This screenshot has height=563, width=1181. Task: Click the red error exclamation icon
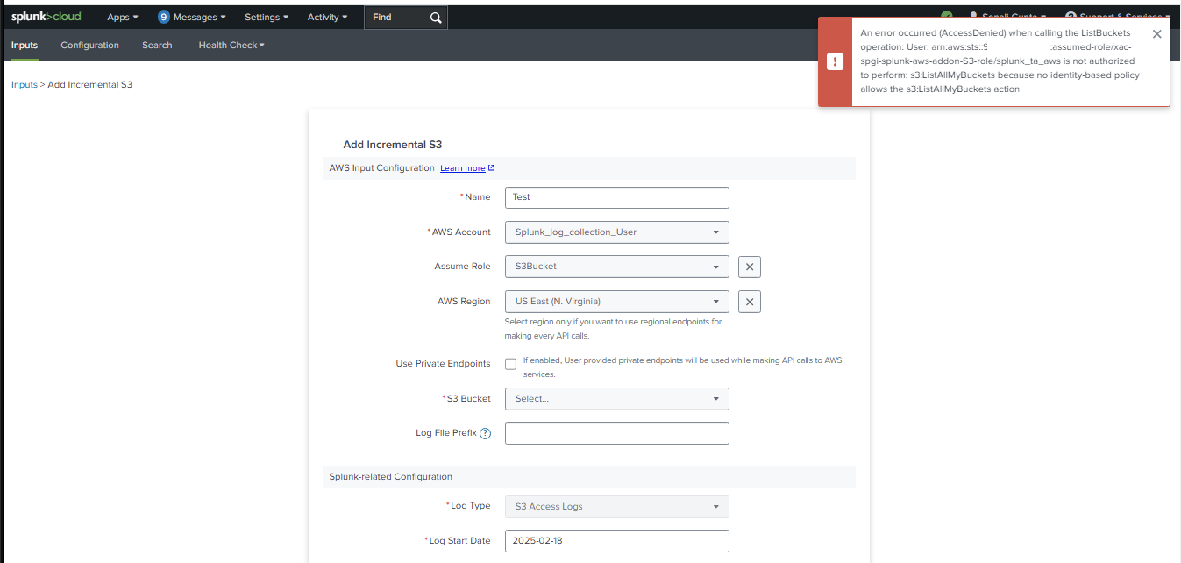(835, 62)
